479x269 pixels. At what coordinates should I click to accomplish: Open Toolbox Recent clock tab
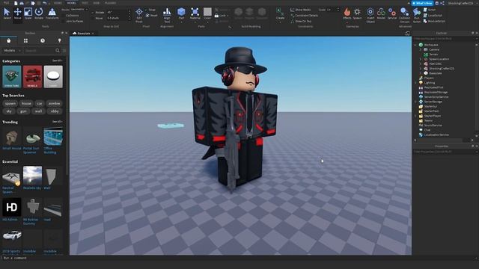(43, 40)
